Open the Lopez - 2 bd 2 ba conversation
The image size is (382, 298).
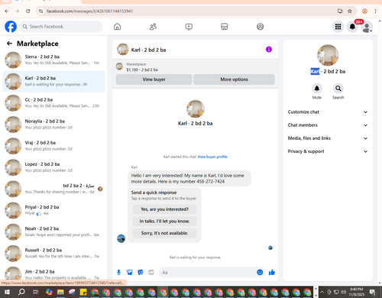click(53, 167)
